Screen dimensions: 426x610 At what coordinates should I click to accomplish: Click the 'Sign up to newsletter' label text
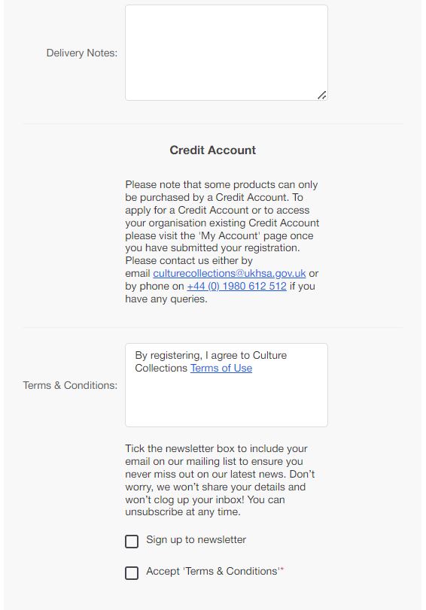(196, 539)
